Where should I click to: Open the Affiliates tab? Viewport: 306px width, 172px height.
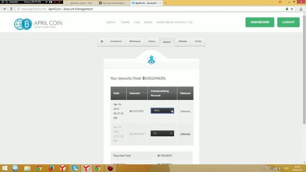(x=183, y=42)
